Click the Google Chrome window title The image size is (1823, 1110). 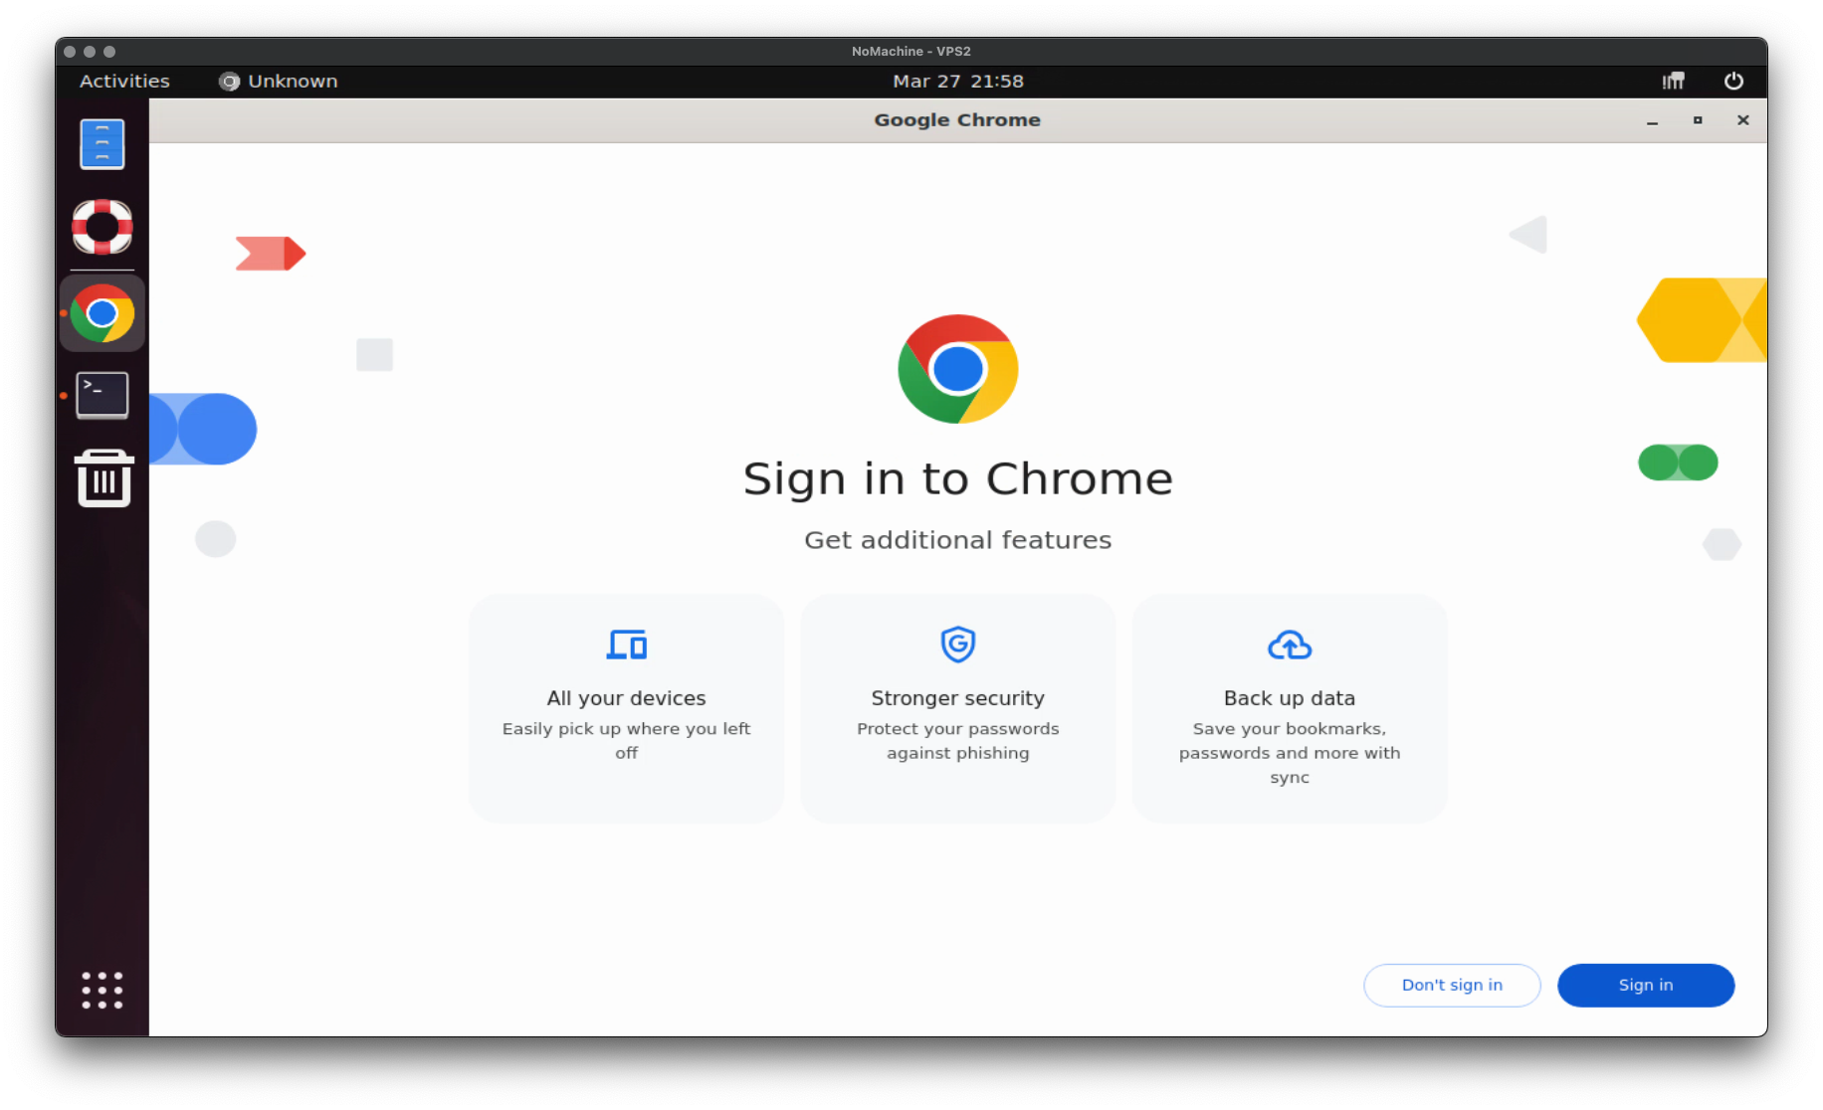tap(957, 120)
